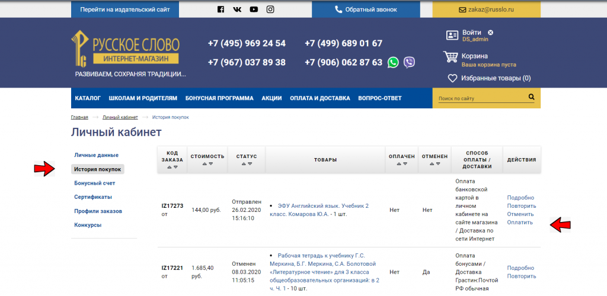Click the logout icon beside Войти
Image resolution: width=607 pixels, height=296 pixels.
click(x=491, y=32)
